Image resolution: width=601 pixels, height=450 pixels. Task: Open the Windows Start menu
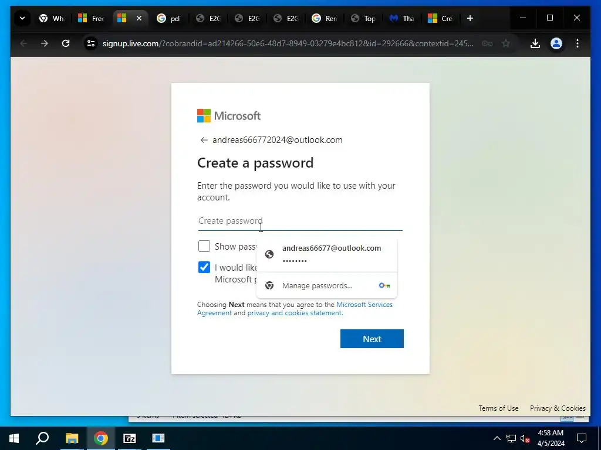14,438
